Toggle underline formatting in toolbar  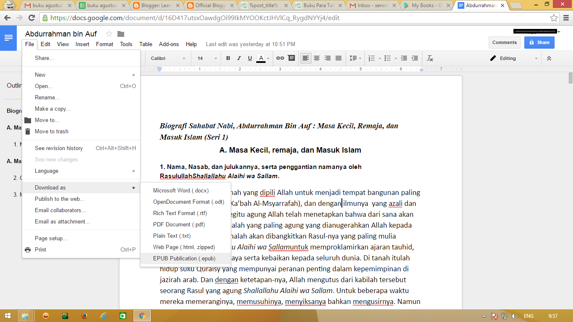click(250, 58)
